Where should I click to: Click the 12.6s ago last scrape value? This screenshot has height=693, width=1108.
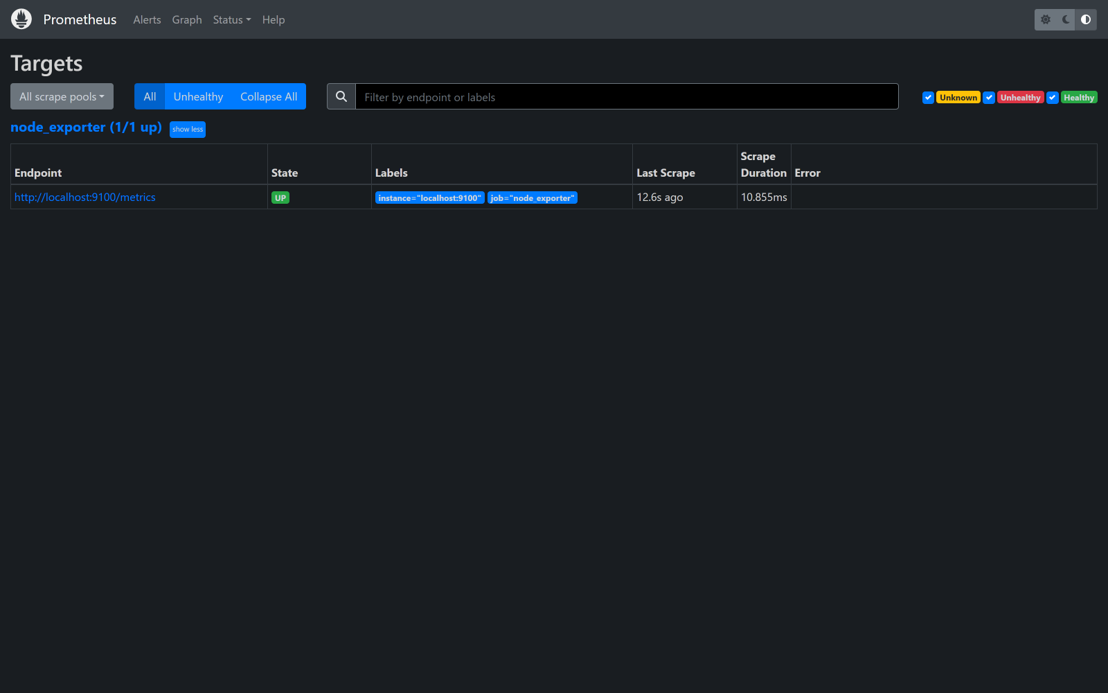[x=660, y=198]
